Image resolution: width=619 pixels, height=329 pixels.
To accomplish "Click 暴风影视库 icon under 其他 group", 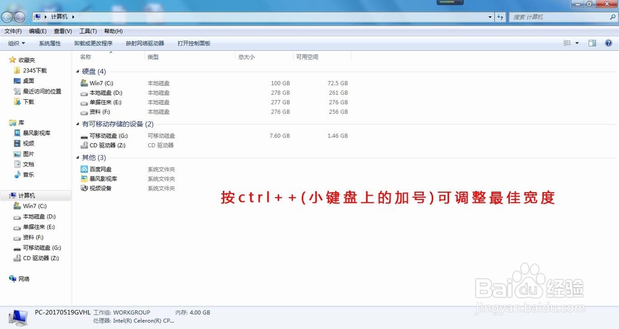I will (84, 178).
